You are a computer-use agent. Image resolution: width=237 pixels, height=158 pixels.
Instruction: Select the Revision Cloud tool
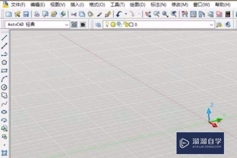coord(4,96)
